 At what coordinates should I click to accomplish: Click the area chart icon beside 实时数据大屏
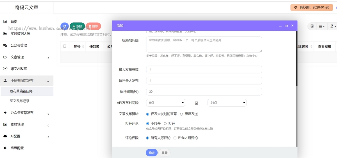[x=5, y=34]
